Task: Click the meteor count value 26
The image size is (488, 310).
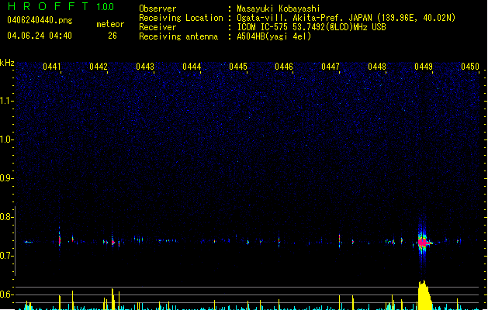Action: [112, 36]
